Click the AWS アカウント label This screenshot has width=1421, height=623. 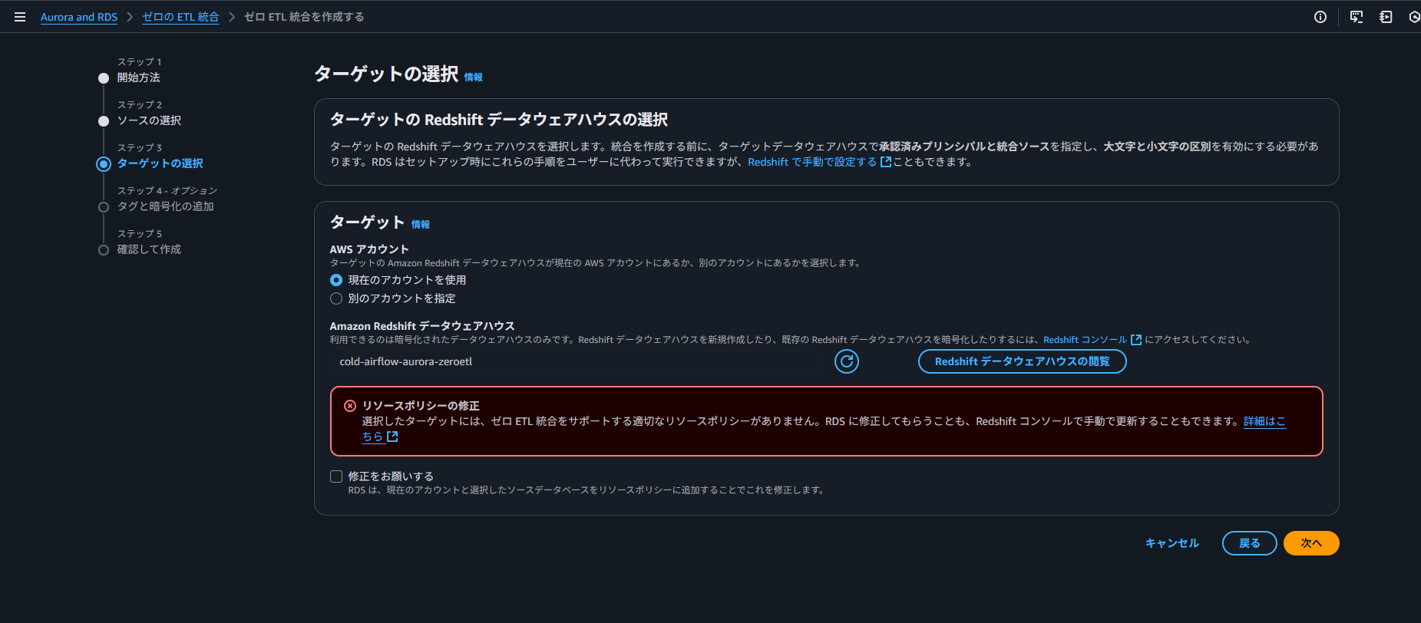pyautogui.click(x=369, y=249)
